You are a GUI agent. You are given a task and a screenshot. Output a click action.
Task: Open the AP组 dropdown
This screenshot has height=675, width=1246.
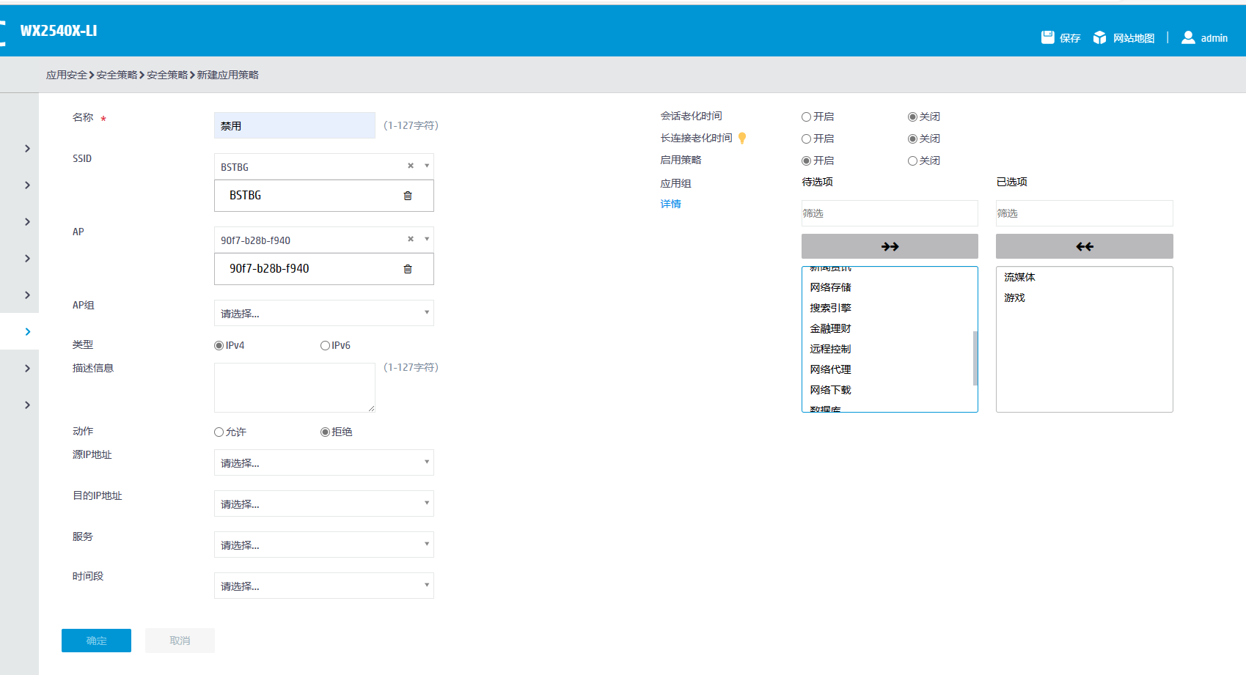click(x=324, y=313)
